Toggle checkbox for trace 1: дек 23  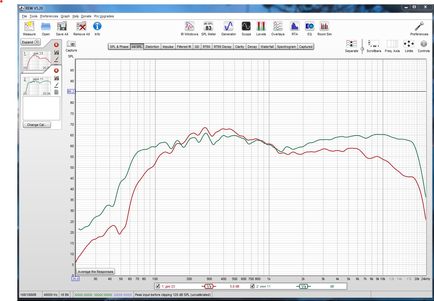point(158,286)
